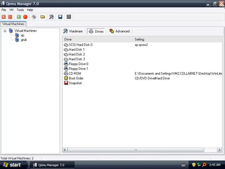Switch to the Advanced tab
The width and height of the screenshot is (225, 169).
pyautogui.click(x=119, y=31)
